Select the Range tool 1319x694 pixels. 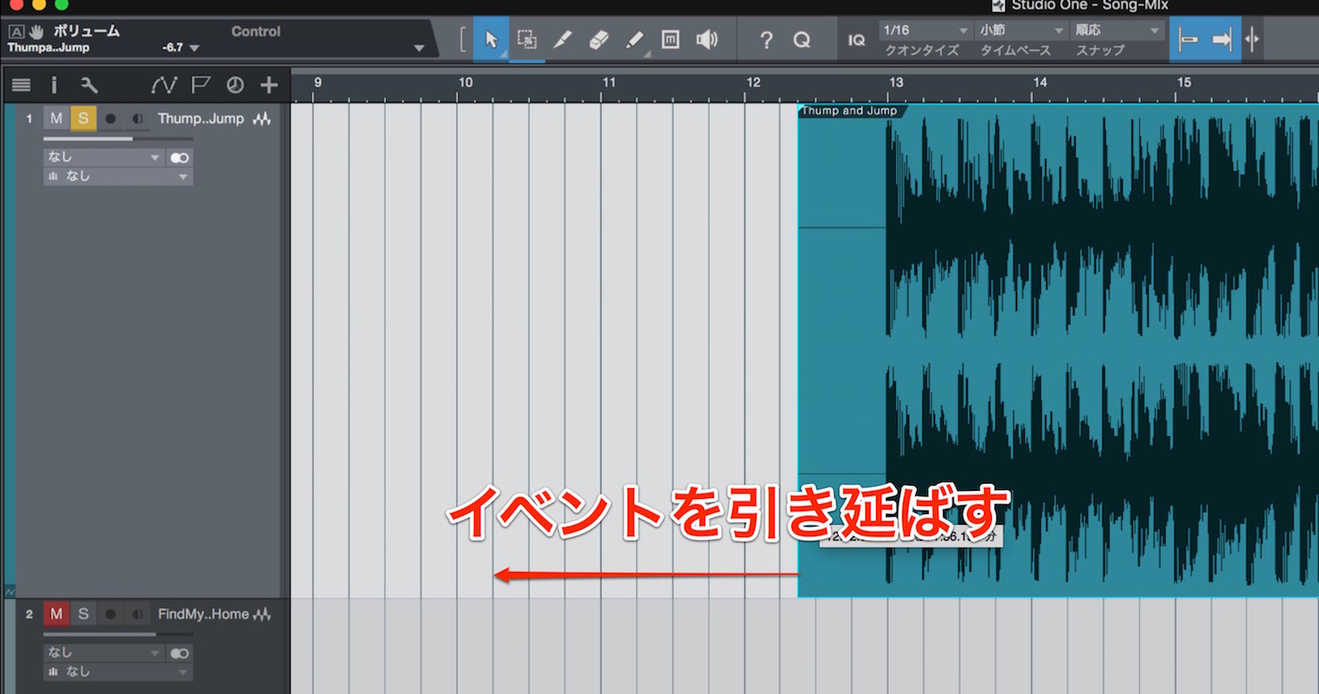coord(528,39)
